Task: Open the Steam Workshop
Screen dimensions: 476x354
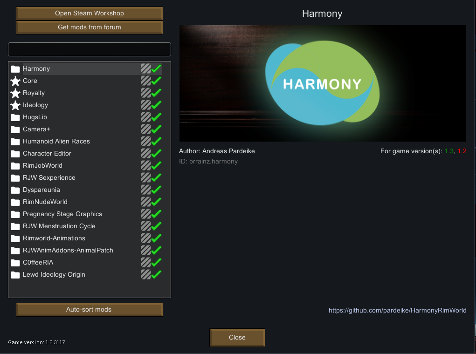Action: (x=89, y=13)
